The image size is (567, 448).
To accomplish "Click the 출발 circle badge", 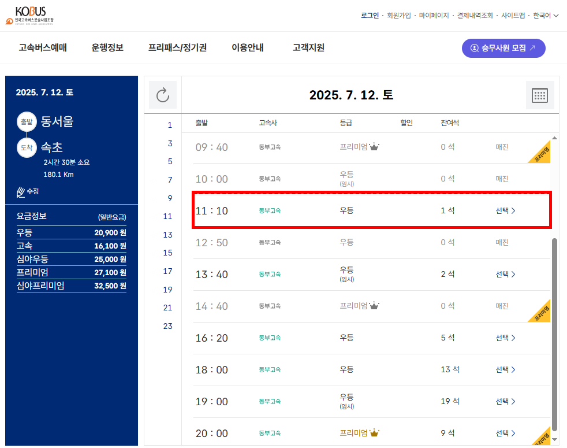I will tap(27, 122).
